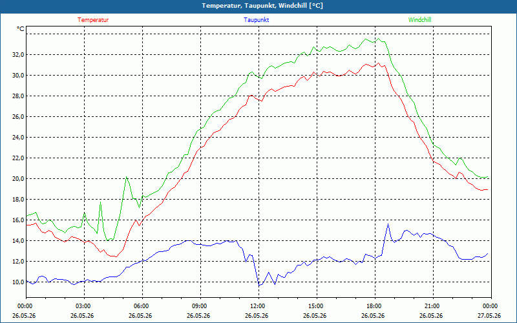The image size is (517, 323).
Task: Click the '26.05.26' date beneath 03:00
Action: pos(82,316)
